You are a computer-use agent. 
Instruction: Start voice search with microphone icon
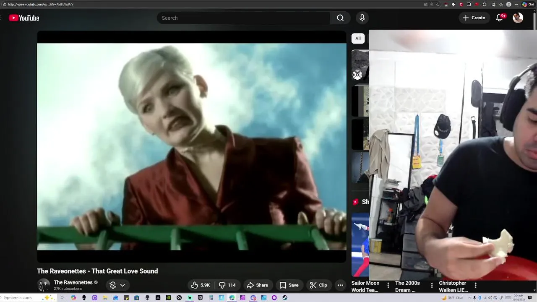pos(362,18)
